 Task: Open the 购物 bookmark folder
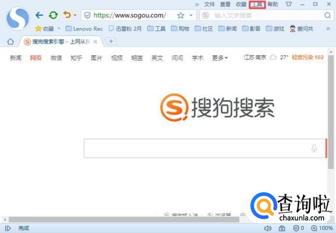click(x=180, y=29)
